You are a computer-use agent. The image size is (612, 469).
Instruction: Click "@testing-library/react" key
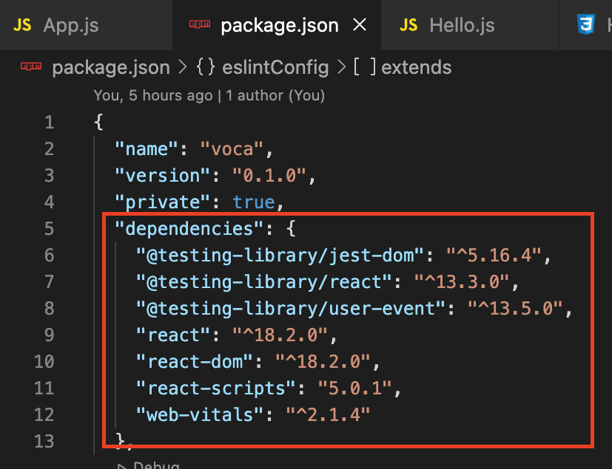(x=263, y=282)
